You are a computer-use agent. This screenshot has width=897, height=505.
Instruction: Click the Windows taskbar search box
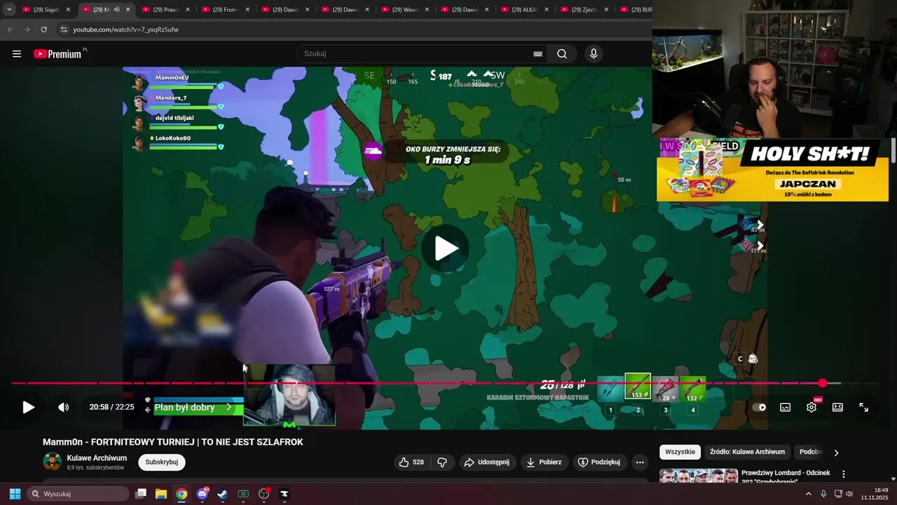[x=78, y=494]
